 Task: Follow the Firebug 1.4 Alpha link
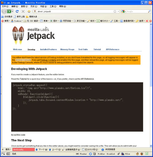48,60
